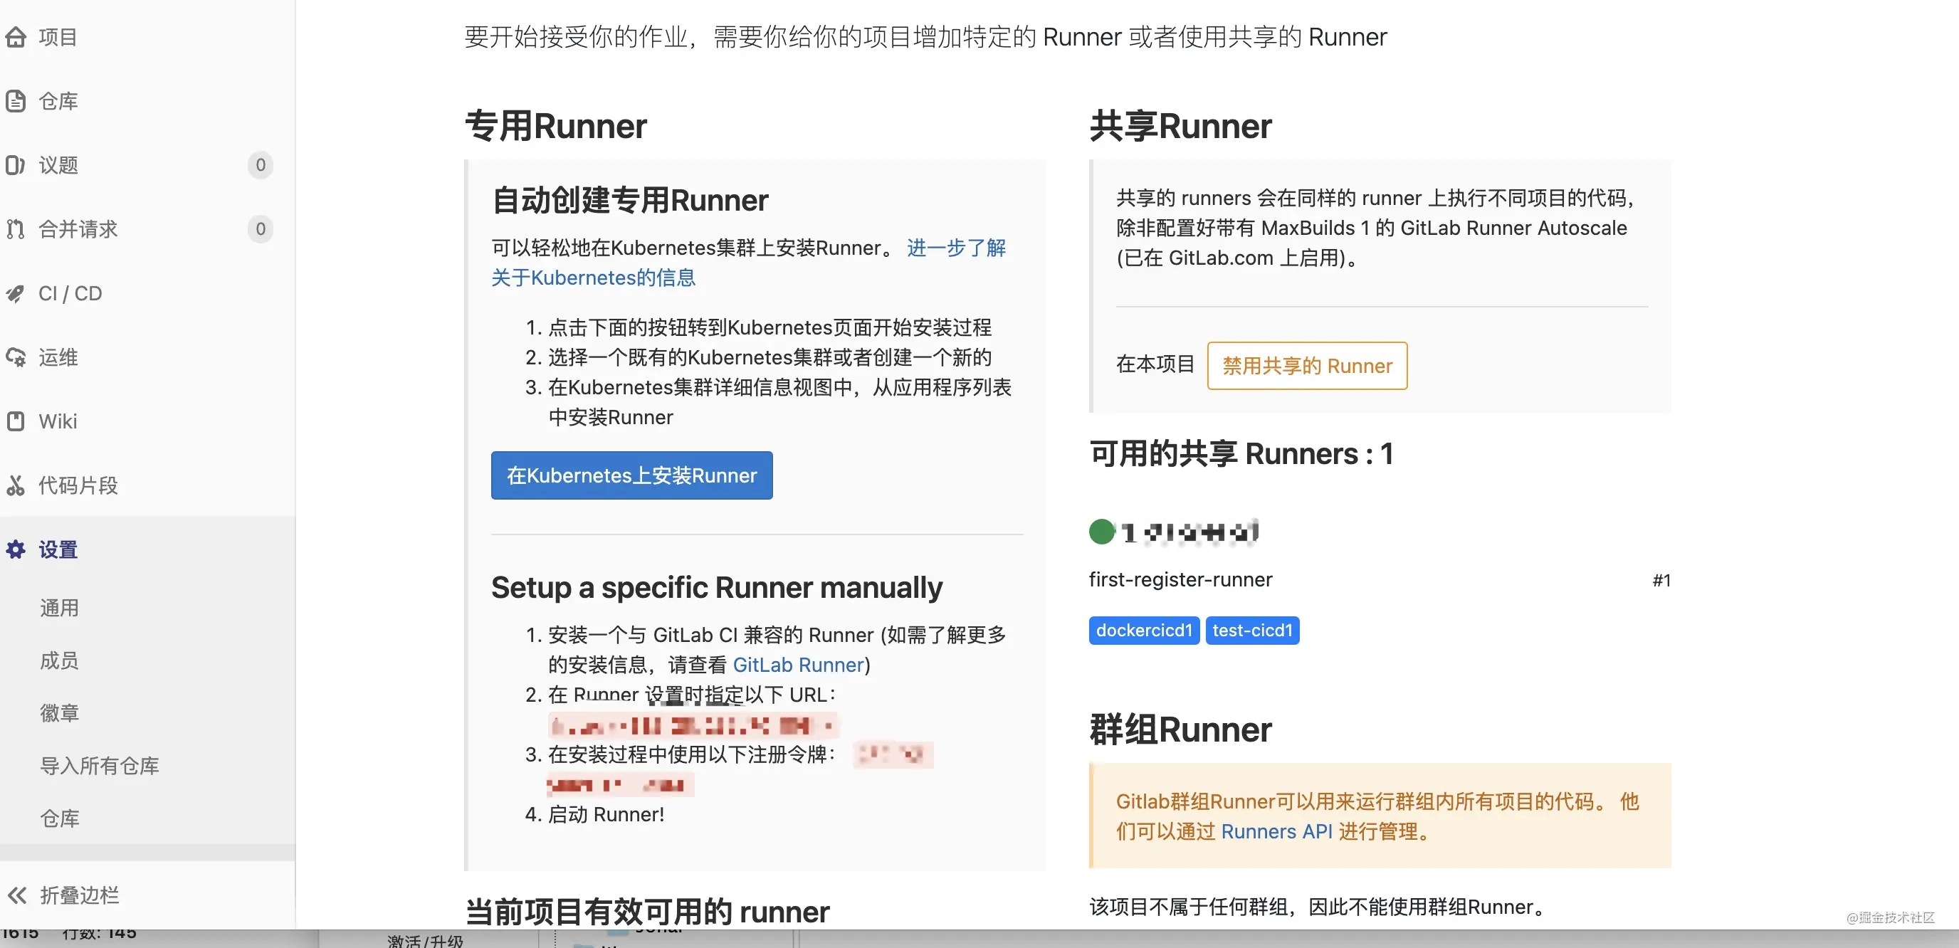Click the 运维 operations icon
This screenshot has width=1959, height=948.
point(16,357)
